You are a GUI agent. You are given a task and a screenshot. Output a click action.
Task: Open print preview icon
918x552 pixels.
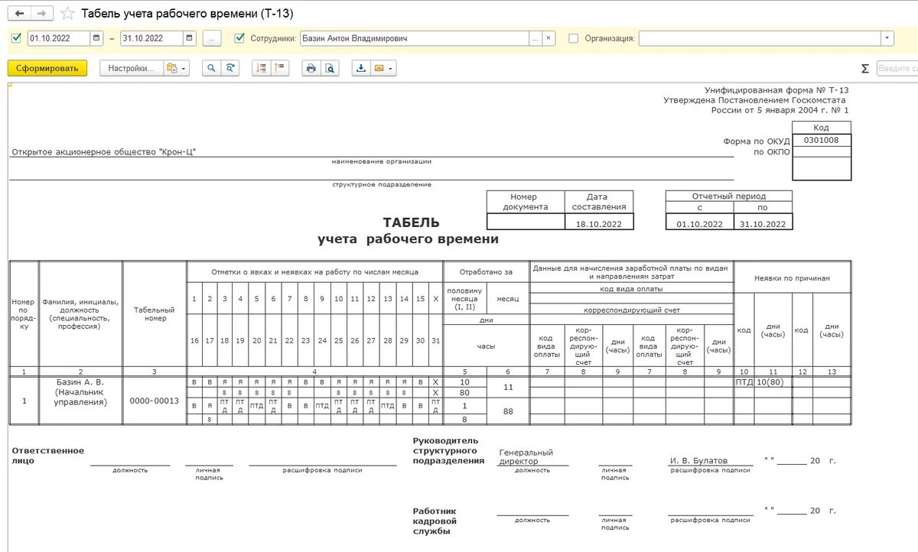[329, 68]
